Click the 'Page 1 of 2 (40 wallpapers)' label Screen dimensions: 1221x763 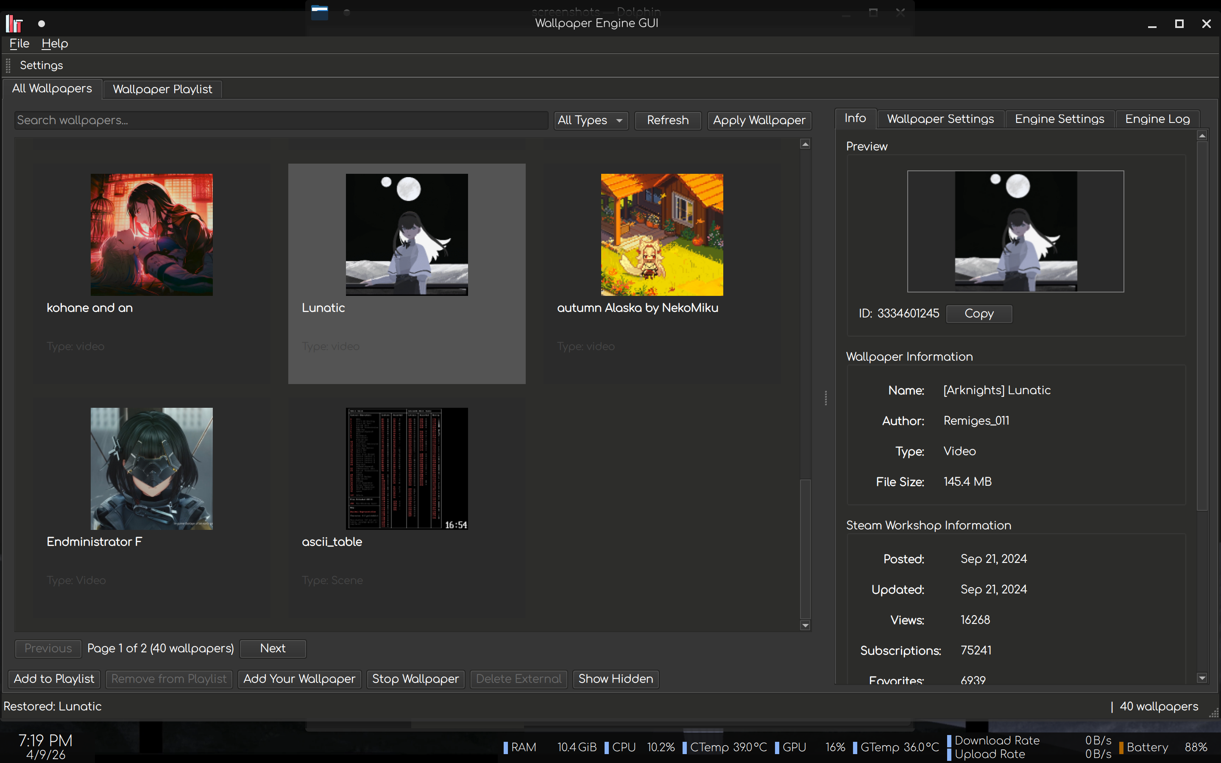(160, 649)
